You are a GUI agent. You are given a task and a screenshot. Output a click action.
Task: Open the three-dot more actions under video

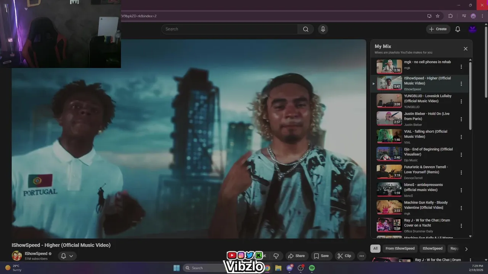tap(361, 256)
